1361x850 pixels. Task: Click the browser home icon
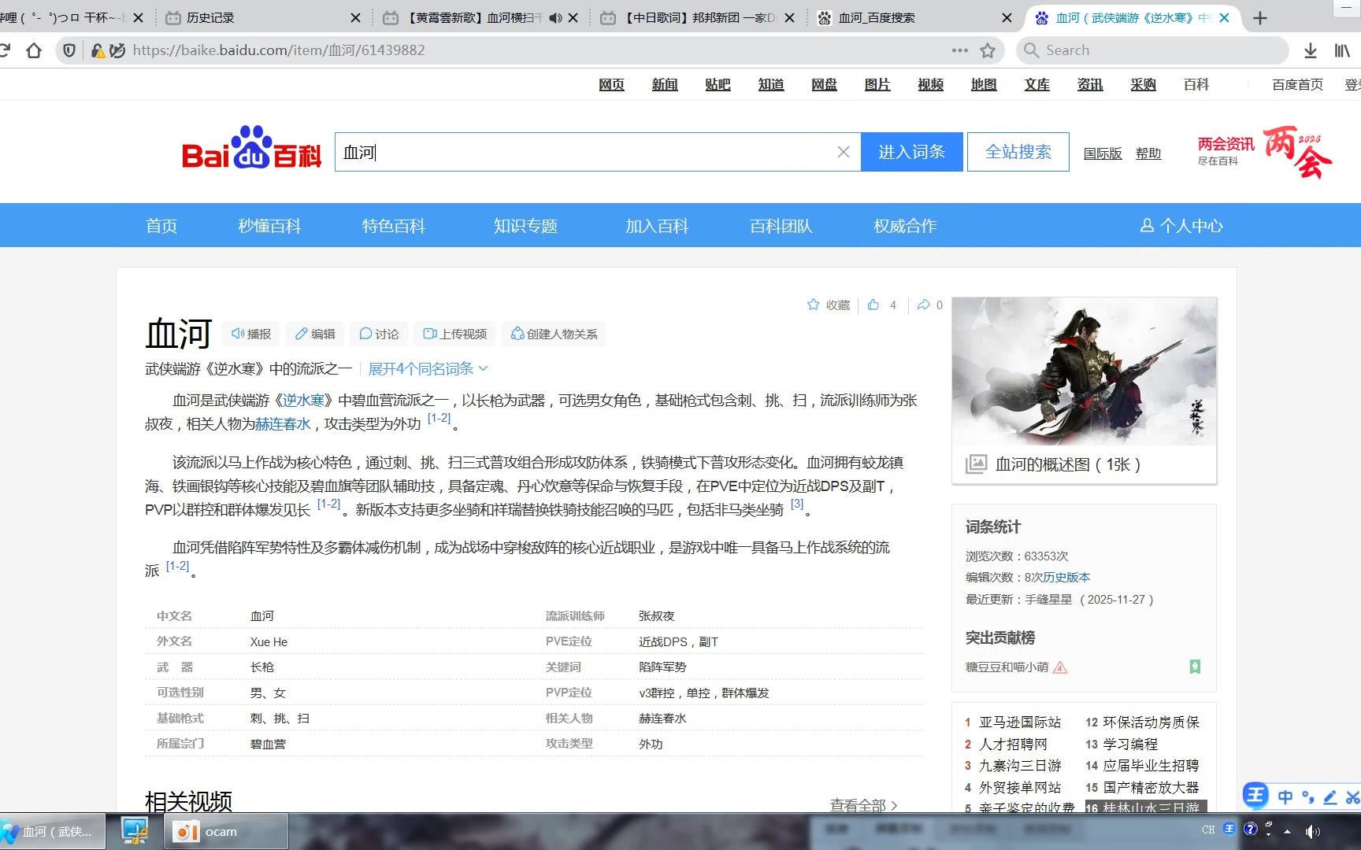34,50
